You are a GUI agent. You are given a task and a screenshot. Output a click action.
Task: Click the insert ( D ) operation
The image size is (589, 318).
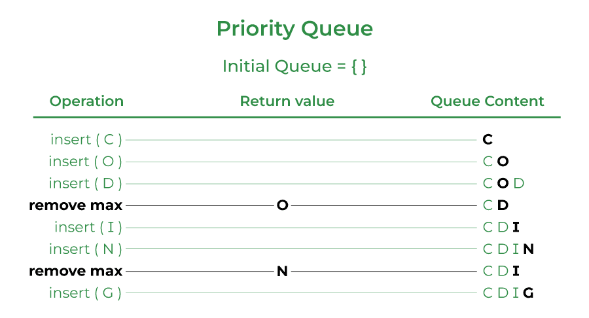pos(86,183)
